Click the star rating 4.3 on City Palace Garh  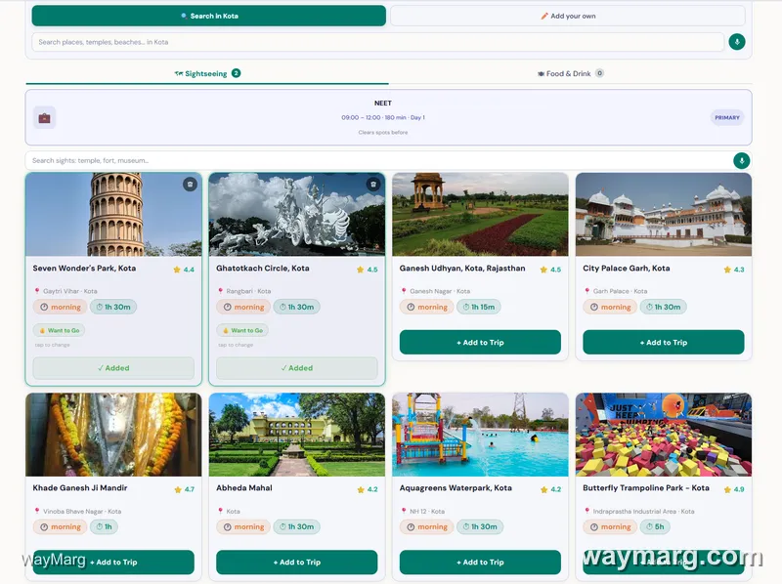(734, 270)
